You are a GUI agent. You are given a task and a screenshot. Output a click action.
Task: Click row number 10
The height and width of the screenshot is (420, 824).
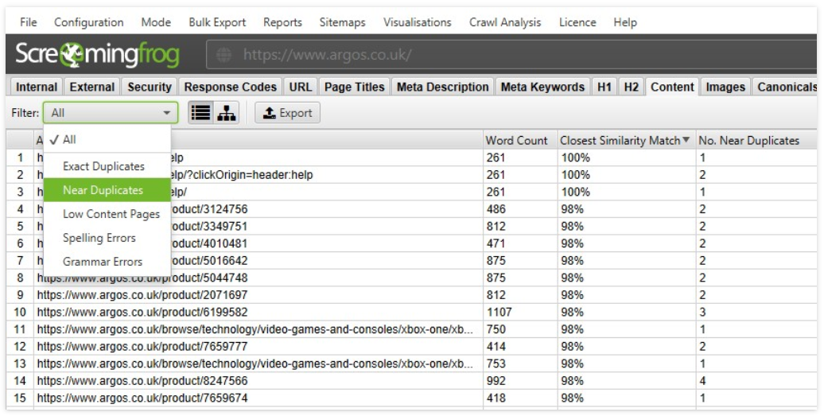(20, 313)
